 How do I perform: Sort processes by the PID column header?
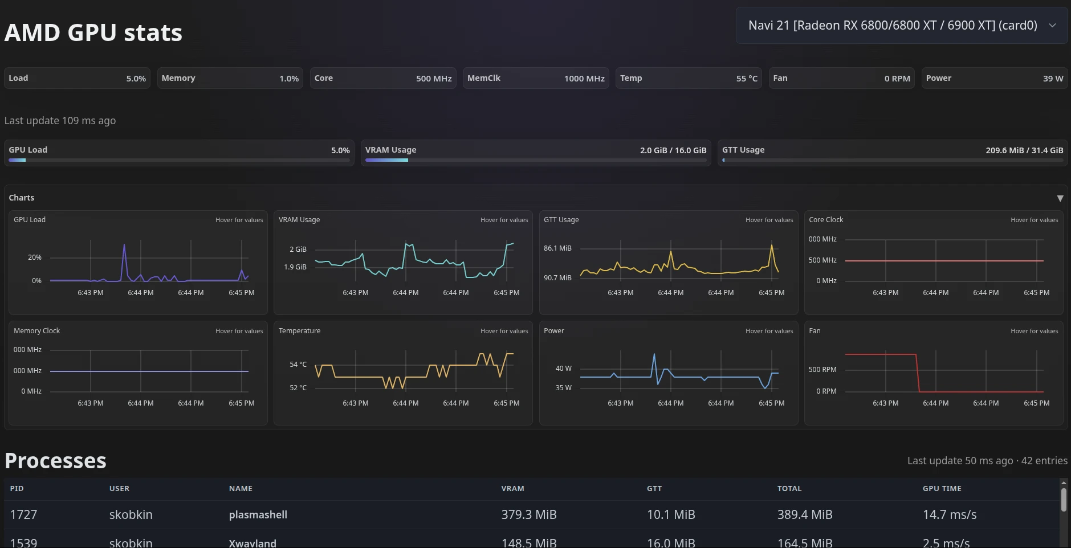click(x=17, y=488)
